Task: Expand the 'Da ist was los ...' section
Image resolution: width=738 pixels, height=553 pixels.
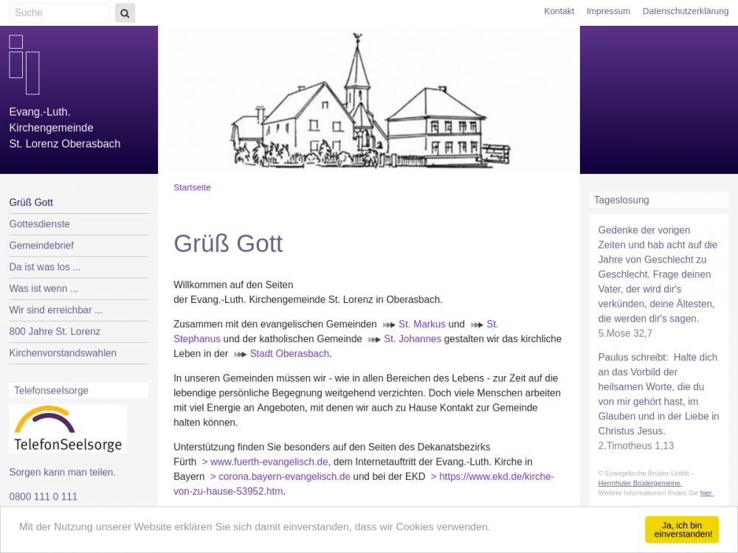Action: [x=44, y=267]
